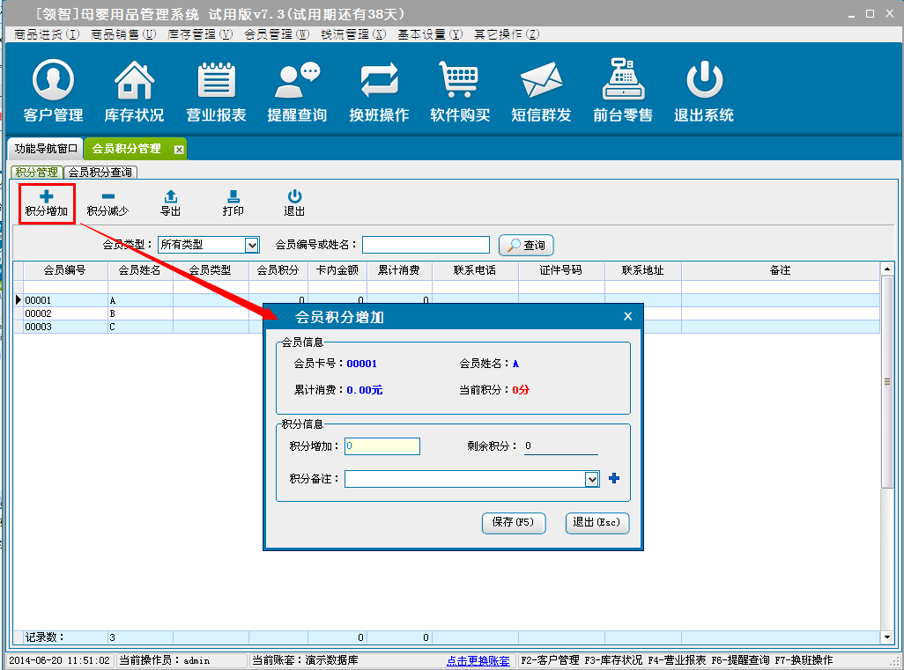Open 提醒查询 reminder icon

pyautogui.click(x=297, y=91)
